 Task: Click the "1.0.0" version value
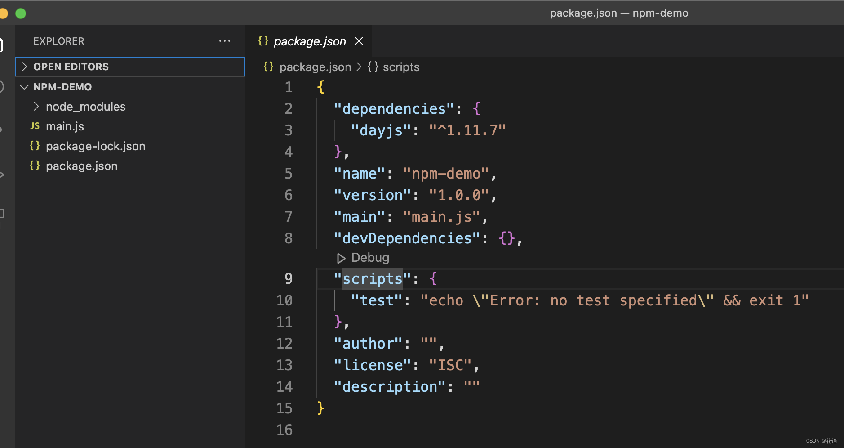(459, 195)
